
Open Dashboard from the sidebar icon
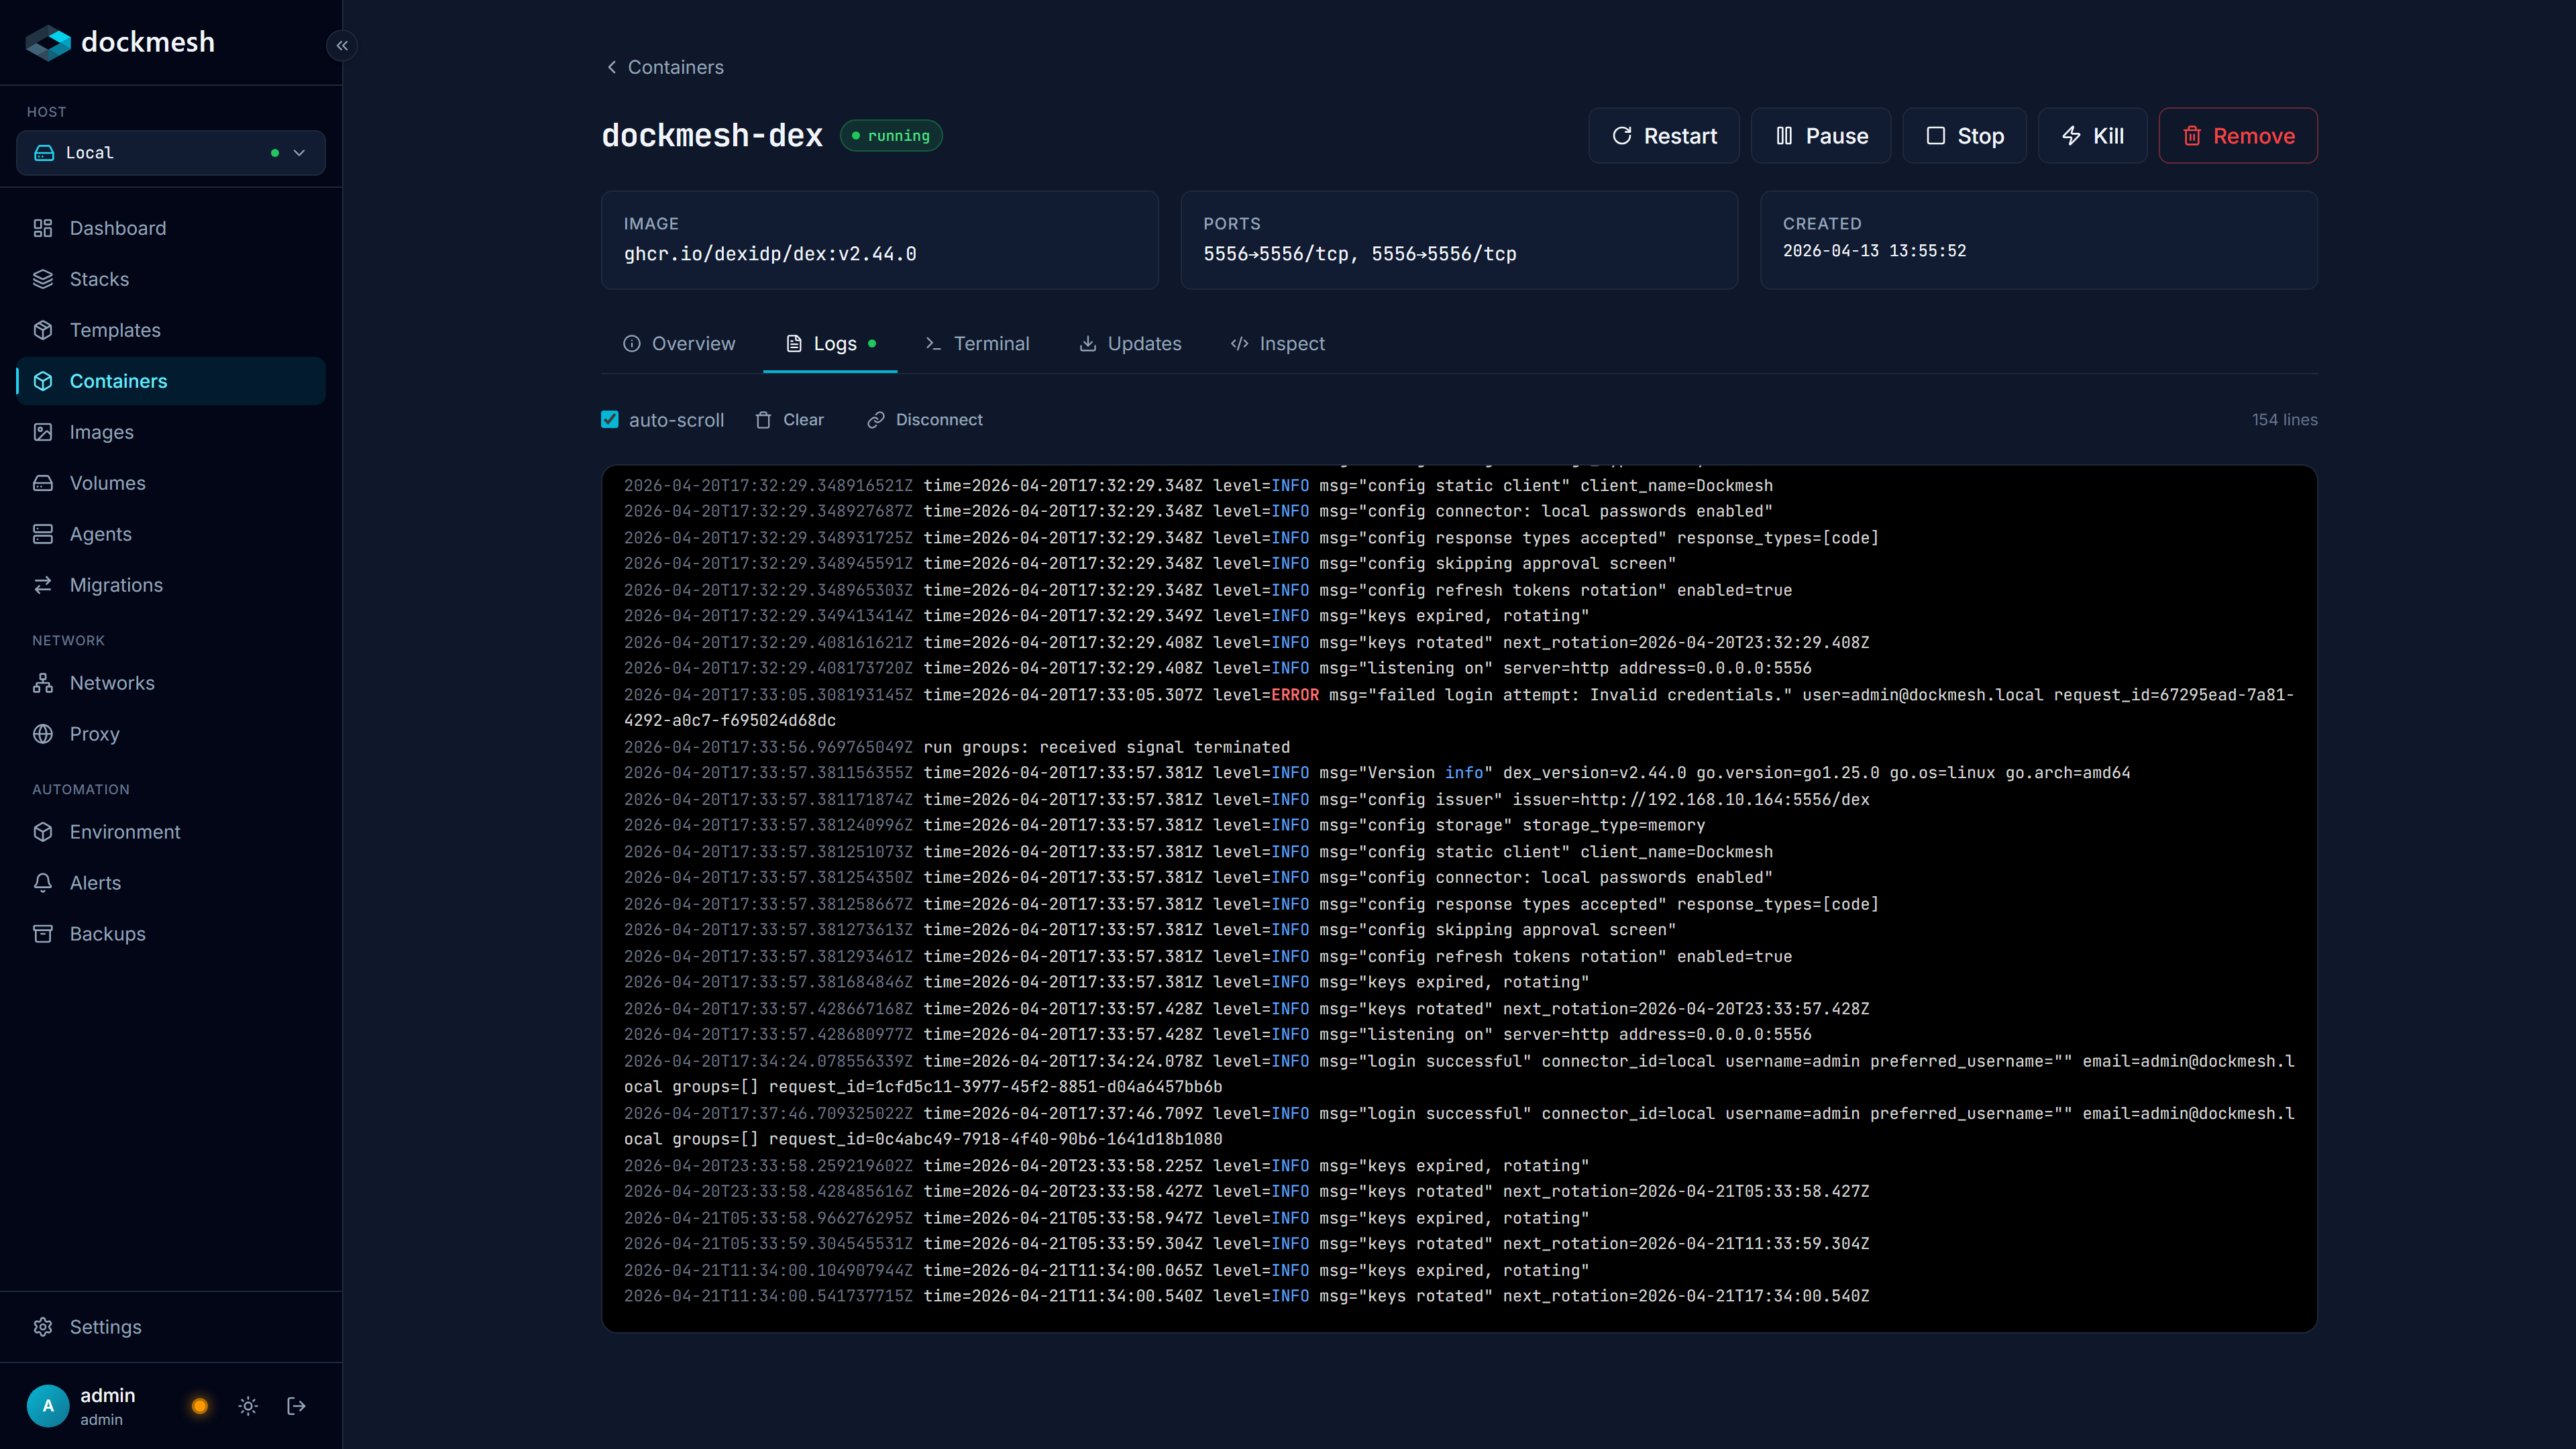pyautogui.click(x=43, y=228)
